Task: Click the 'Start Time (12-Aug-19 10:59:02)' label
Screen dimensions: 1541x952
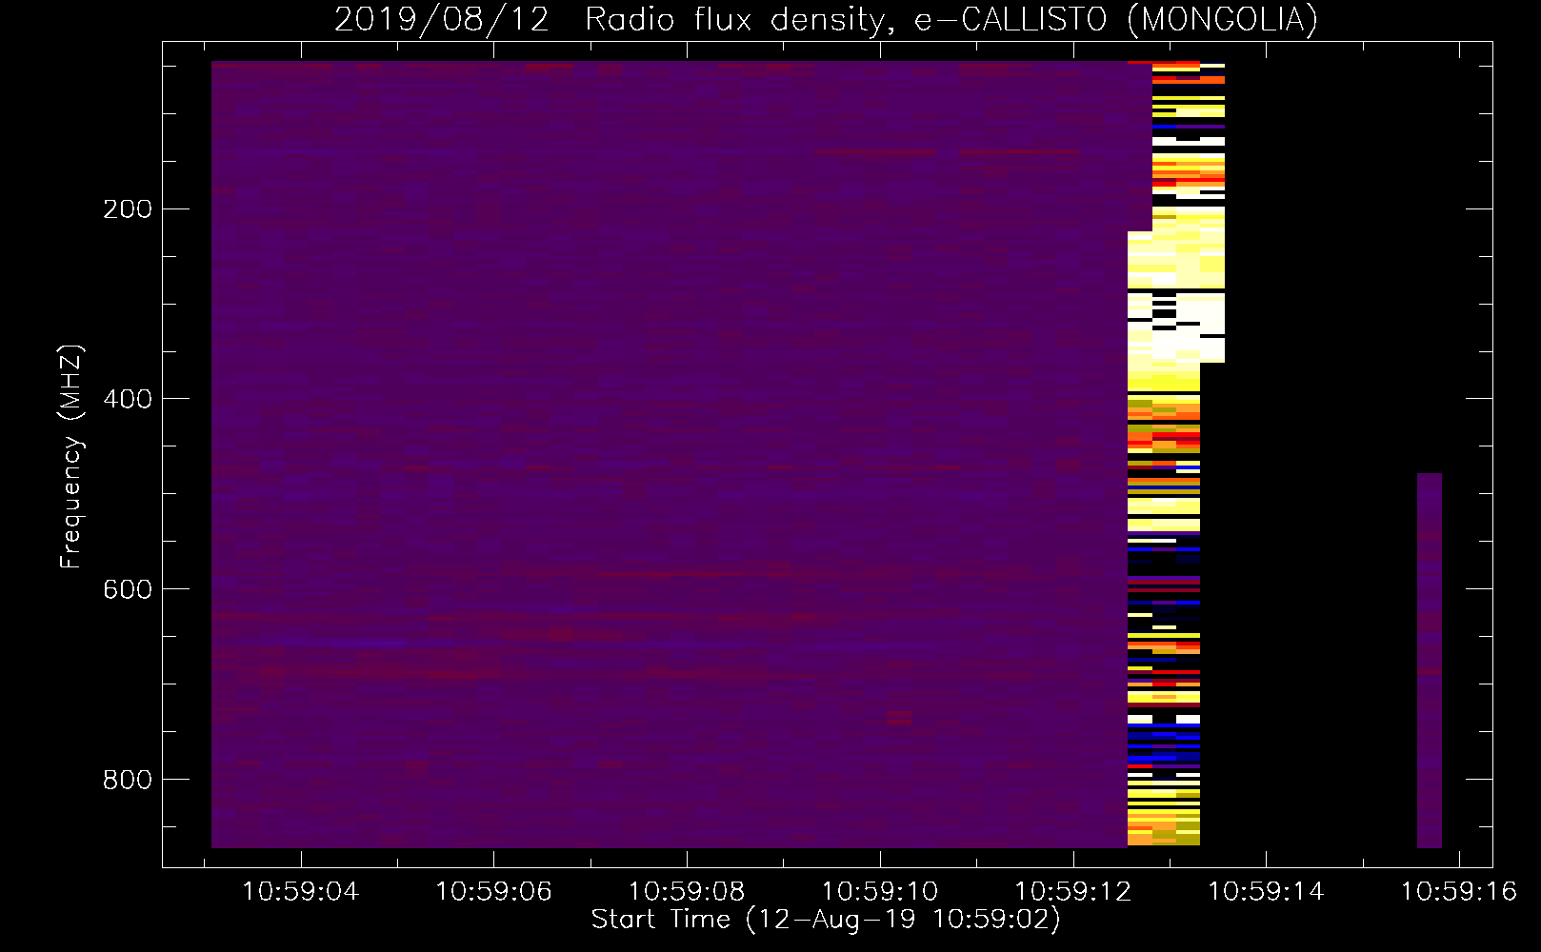Action: [x=826, y=920]
